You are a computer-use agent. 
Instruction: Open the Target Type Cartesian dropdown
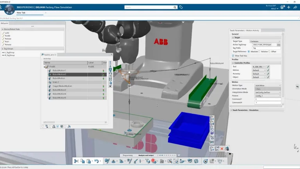[265, 41]
